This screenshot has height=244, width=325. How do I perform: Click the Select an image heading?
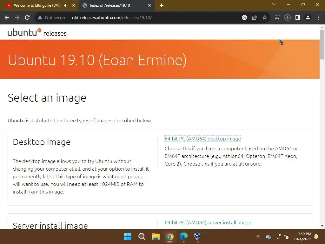[47, 98]
